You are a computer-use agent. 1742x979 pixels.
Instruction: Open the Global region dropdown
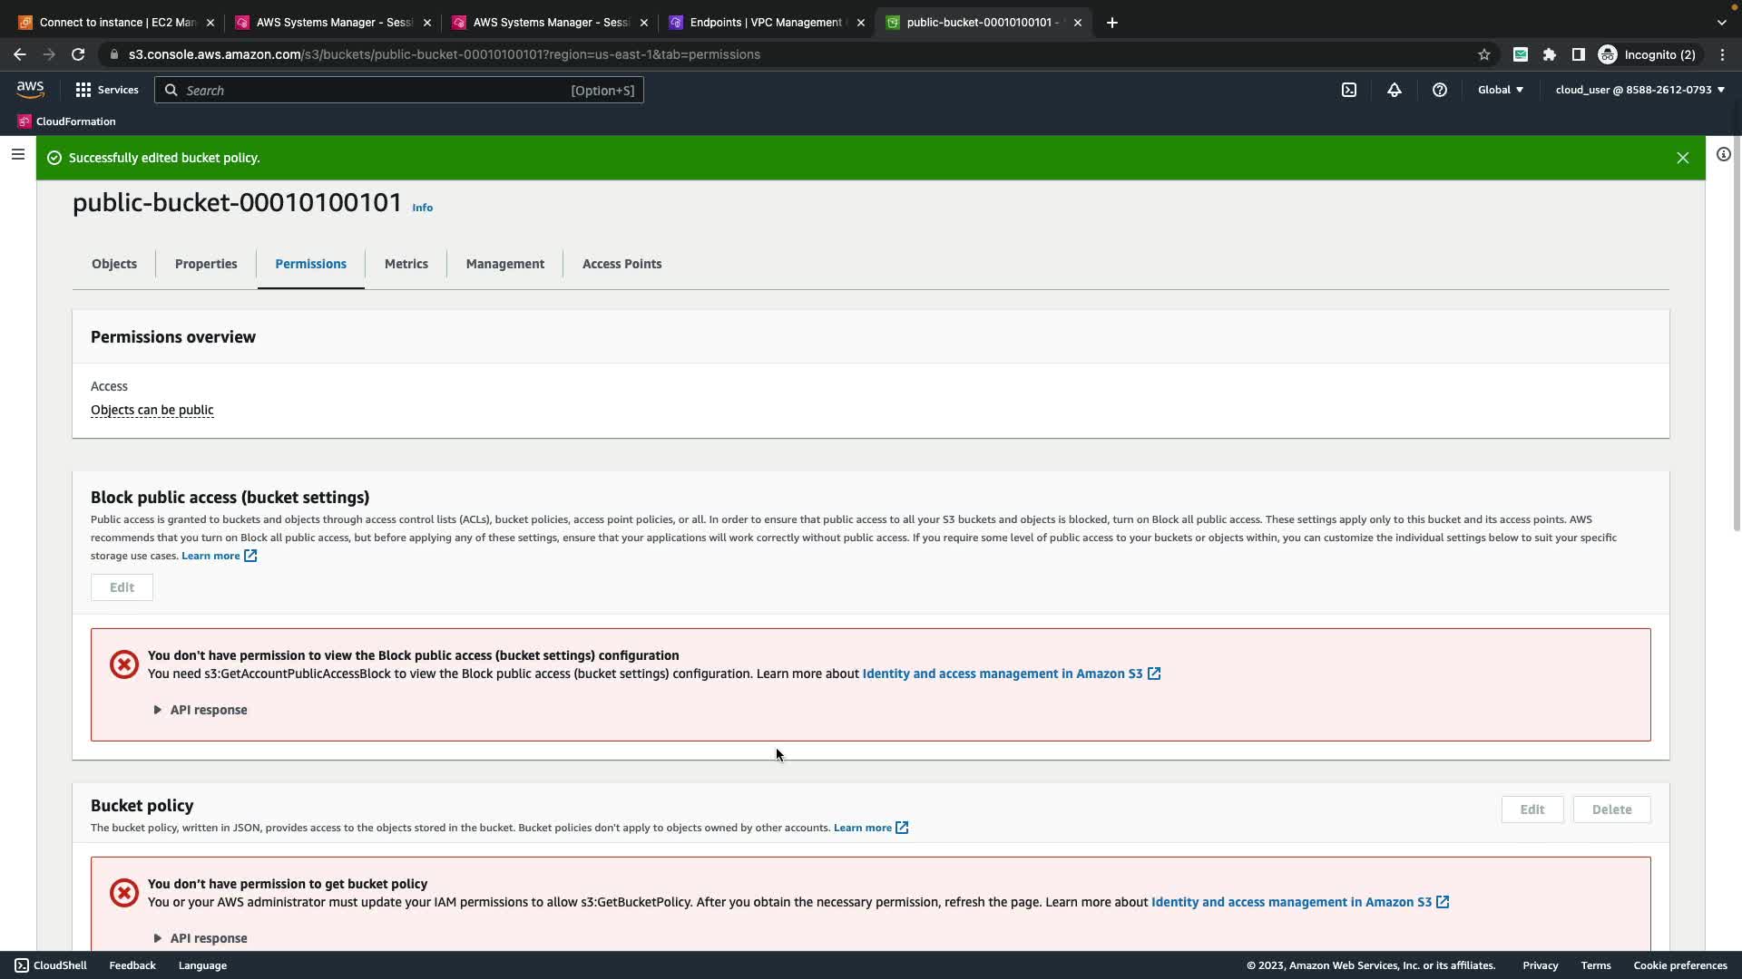pos(1501,90)
